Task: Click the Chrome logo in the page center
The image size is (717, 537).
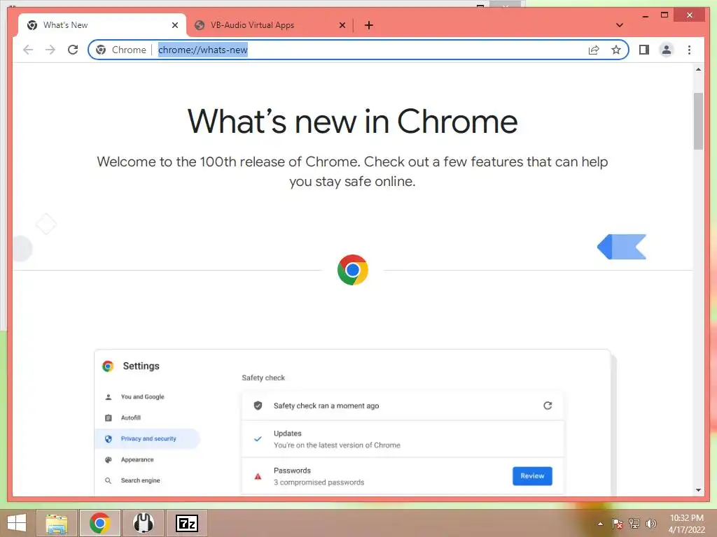Action: point(353,270)
